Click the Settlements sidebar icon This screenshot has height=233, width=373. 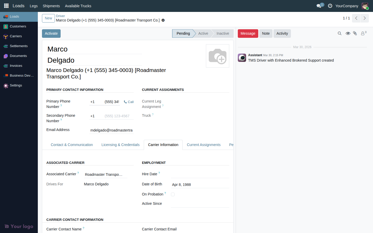point(6,46)
